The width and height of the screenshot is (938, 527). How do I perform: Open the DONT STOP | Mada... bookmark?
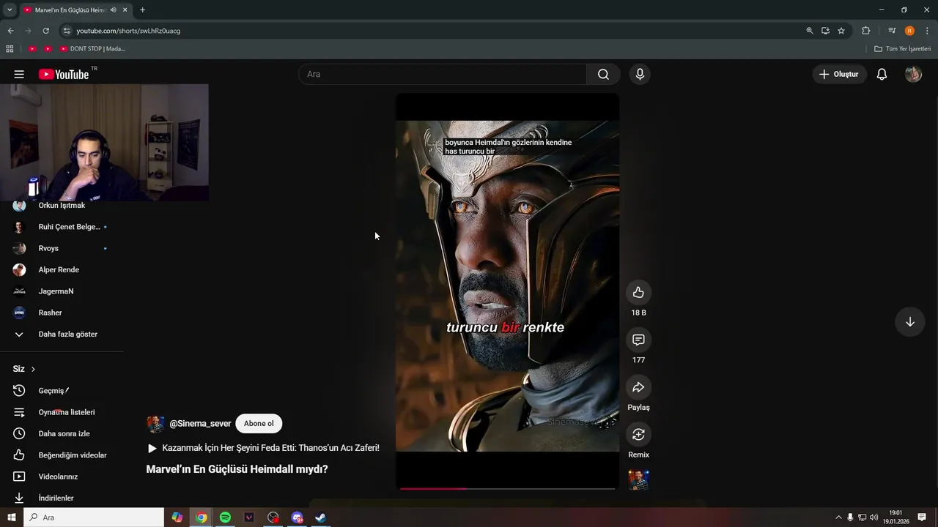tap(92, 48)
